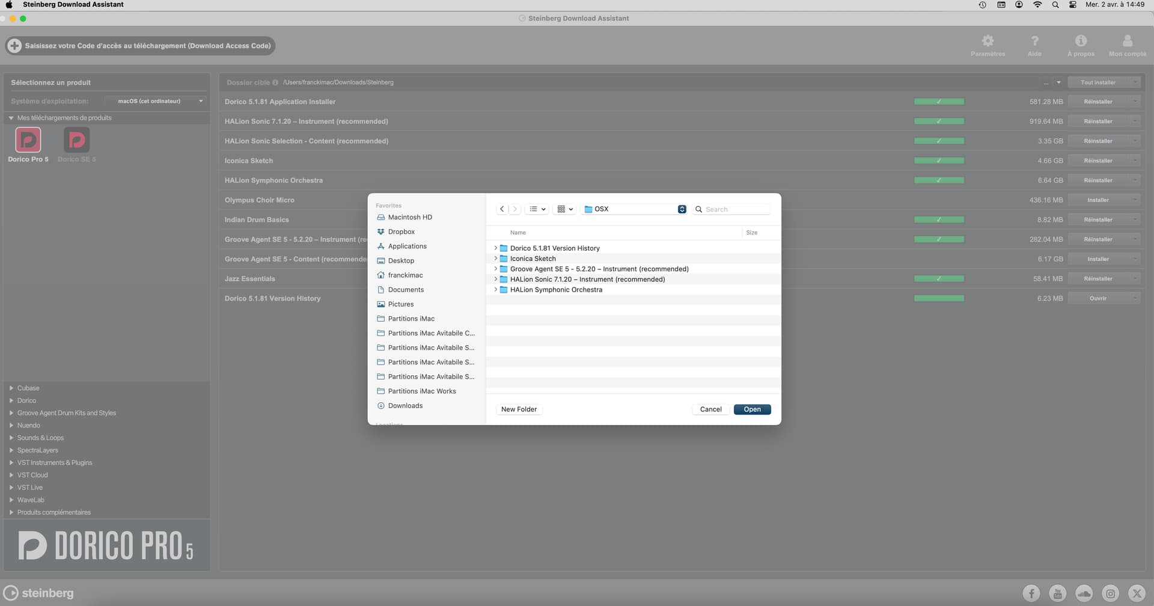Open the Système d'exploitation macOS dropdown
This screenshot has width=1154, height=606.
point(155,101)
